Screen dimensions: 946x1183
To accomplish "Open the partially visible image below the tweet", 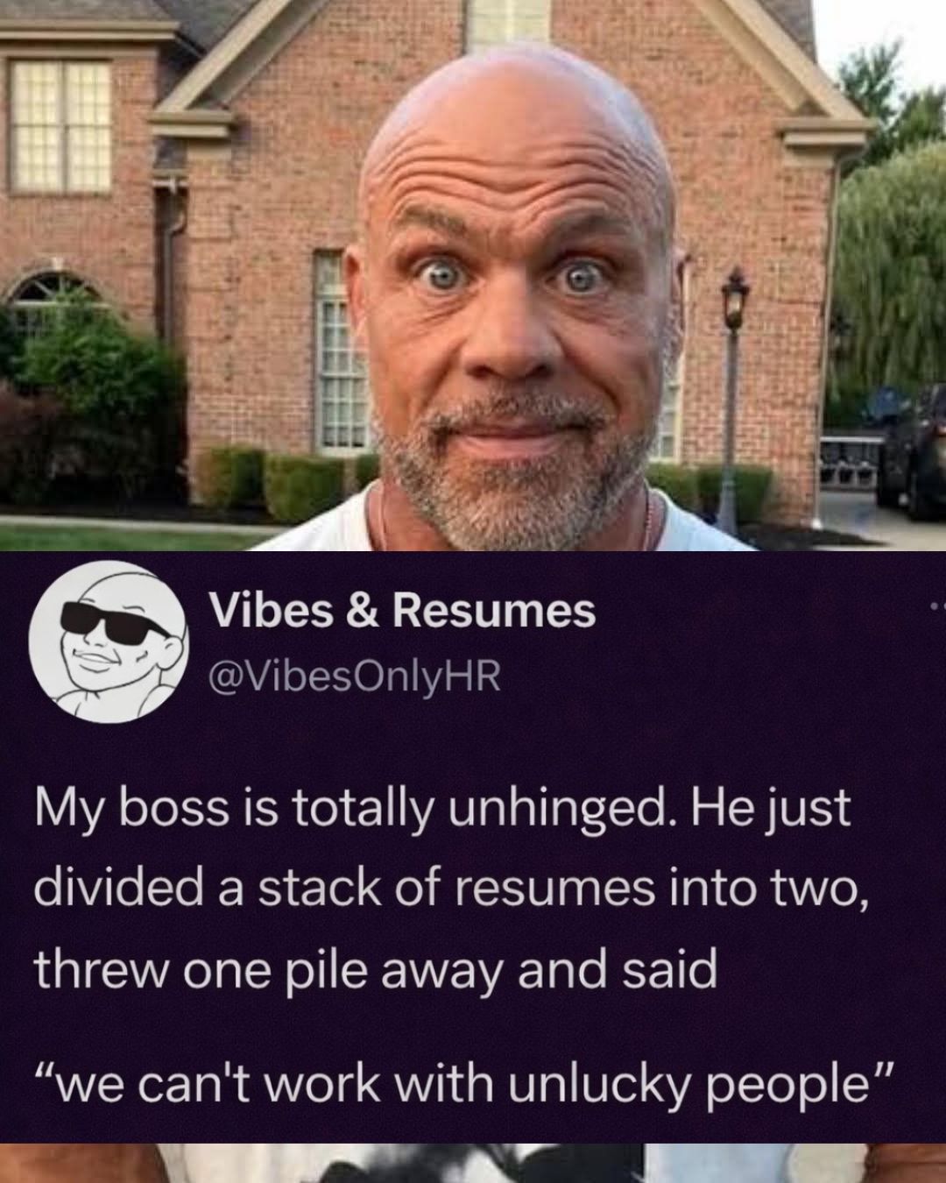I will pos(473,1164).
